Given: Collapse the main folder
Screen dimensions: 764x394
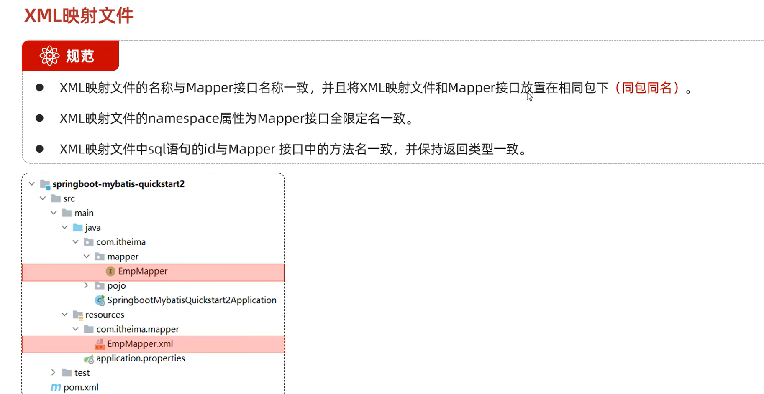Looking at the screenshot, I should coord(53,213).
